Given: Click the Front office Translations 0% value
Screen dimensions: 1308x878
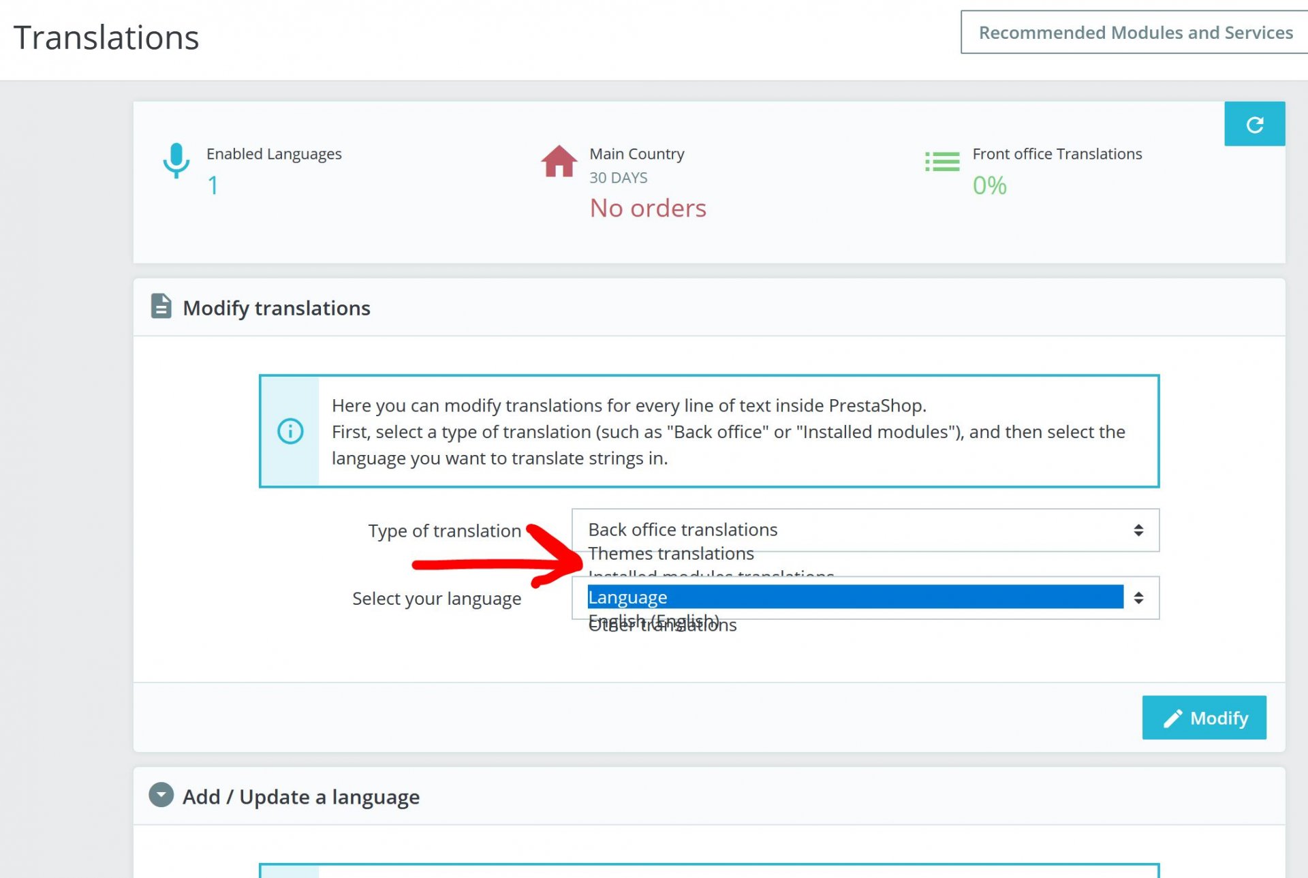Looking at the screenshot, I should 989,185.
